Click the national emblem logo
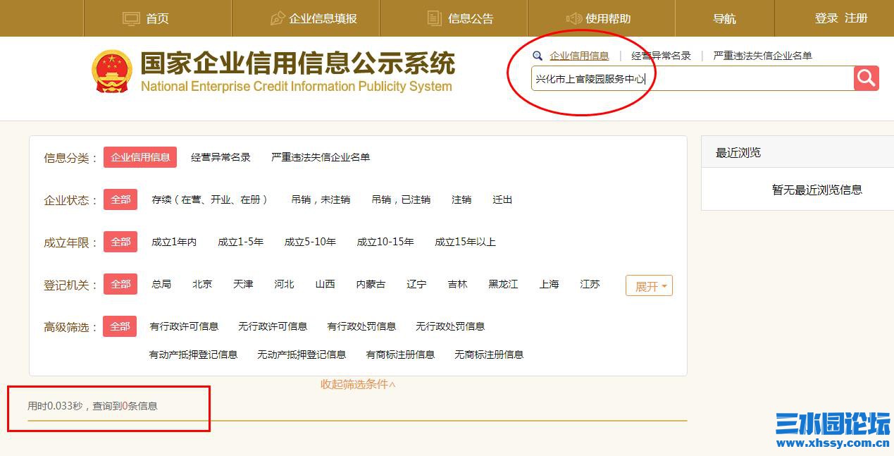The width and height of the screenshot is (894, 456). coord(111,71)
